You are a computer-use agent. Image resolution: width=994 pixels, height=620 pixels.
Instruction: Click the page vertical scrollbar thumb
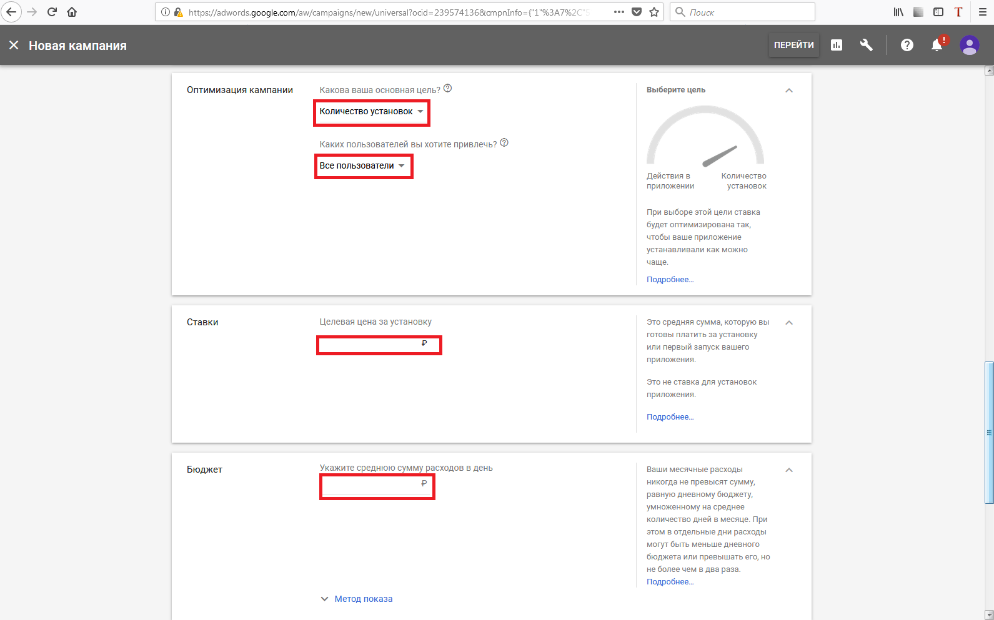(989, 432)
